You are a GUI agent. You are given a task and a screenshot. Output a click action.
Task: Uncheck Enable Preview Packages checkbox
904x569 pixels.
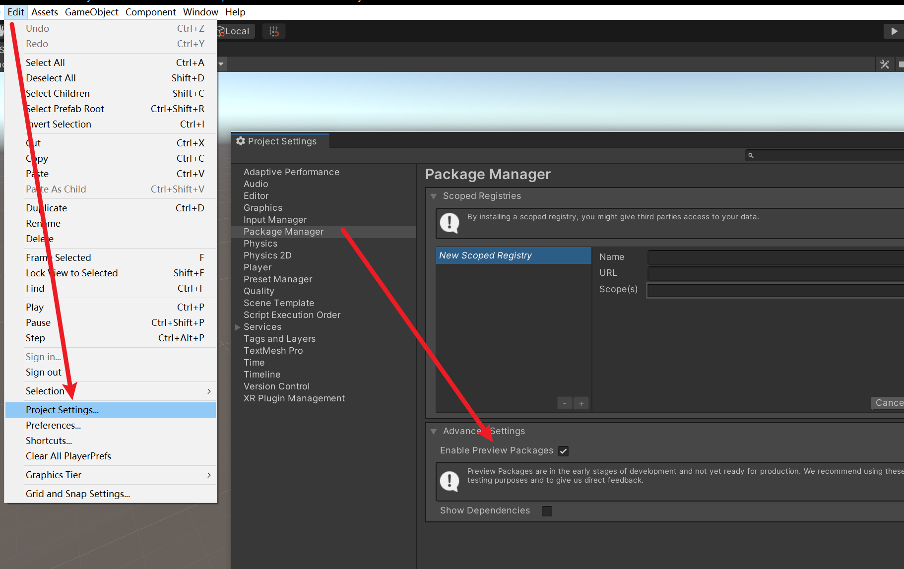[x=563, y=451]
